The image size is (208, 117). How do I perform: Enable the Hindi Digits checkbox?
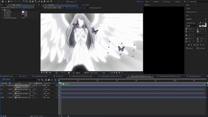click(x=197, y=48)
